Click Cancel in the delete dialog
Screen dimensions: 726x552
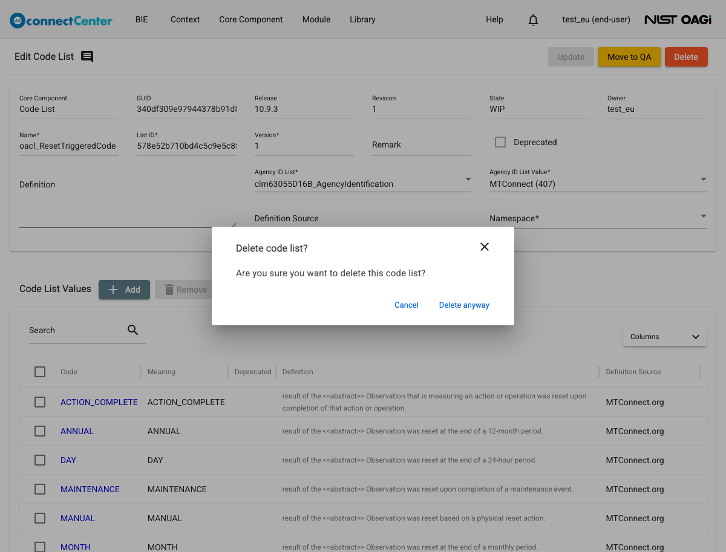pos(407,305)
